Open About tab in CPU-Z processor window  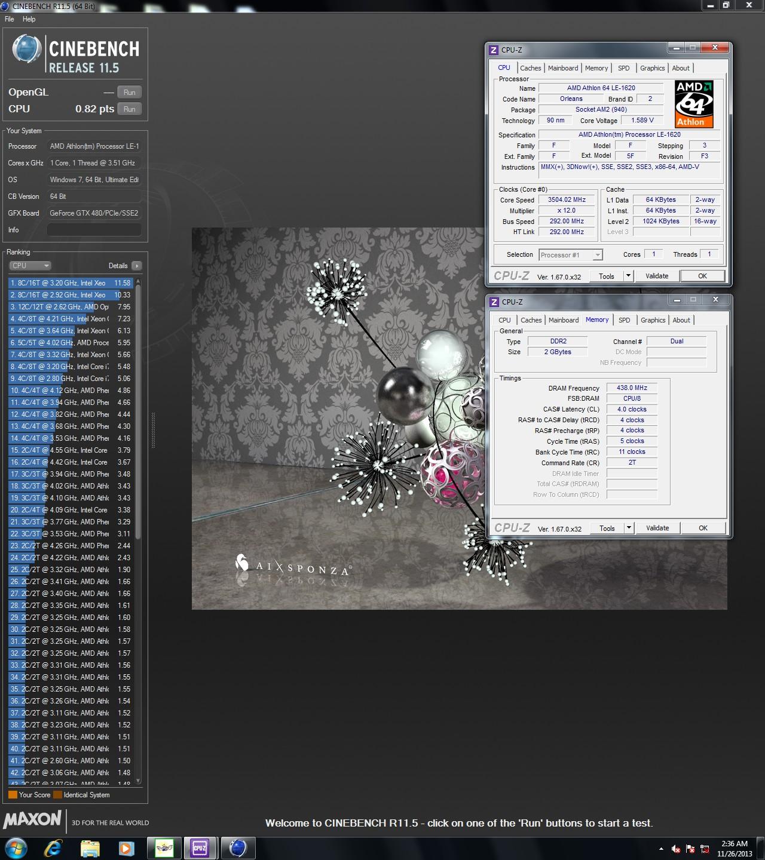click(x=681, y=68)
